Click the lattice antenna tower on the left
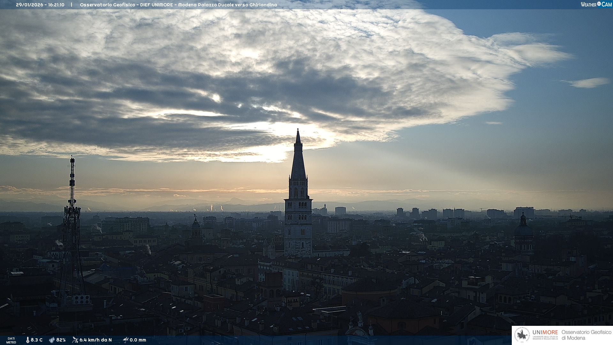This screenshot has height=345, width=613. click(x=72, y=224)
